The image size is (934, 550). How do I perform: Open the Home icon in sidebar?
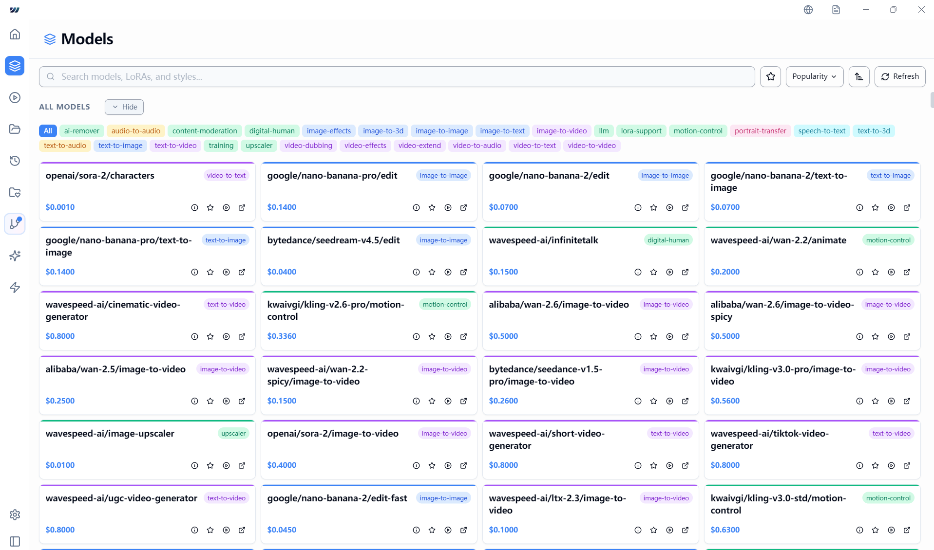(x=15, y=34)
